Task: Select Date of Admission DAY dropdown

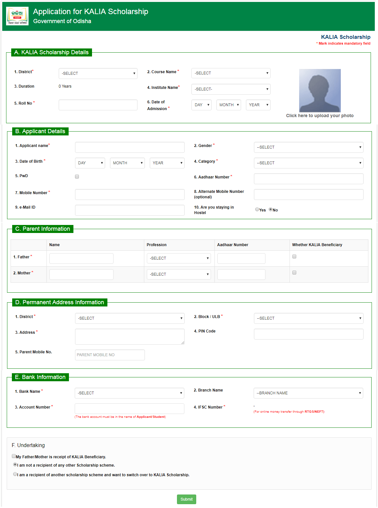Action: [x=202, y=105]
